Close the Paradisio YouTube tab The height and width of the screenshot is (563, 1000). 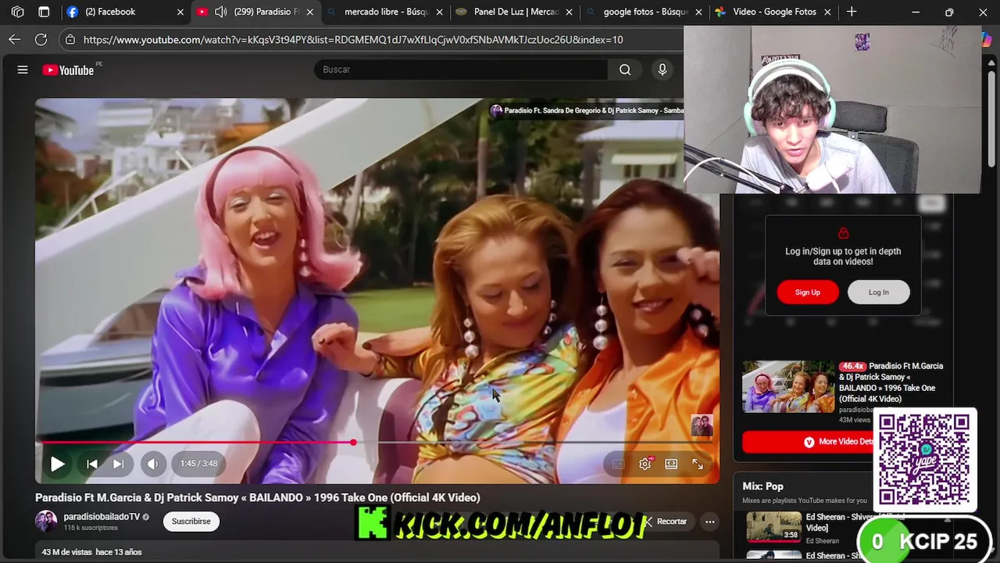point(310,12)
